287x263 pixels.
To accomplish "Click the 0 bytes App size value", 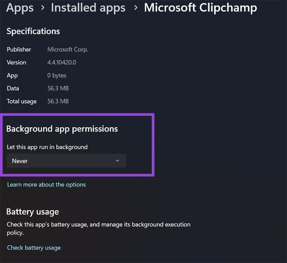I will click(57, 75).
